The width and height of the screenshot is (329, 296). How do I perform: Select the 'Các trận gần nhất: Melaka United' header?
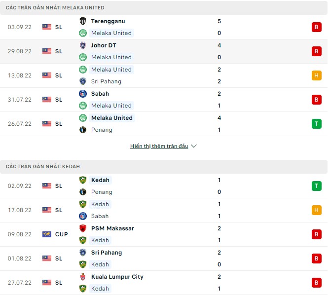point(55,8)
